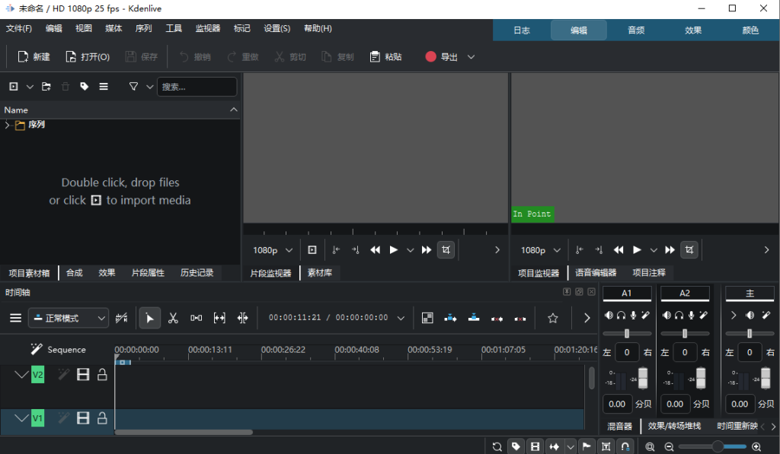
Task: Toggle snapping magnet icon in status bar
Action: click(625, 446)
